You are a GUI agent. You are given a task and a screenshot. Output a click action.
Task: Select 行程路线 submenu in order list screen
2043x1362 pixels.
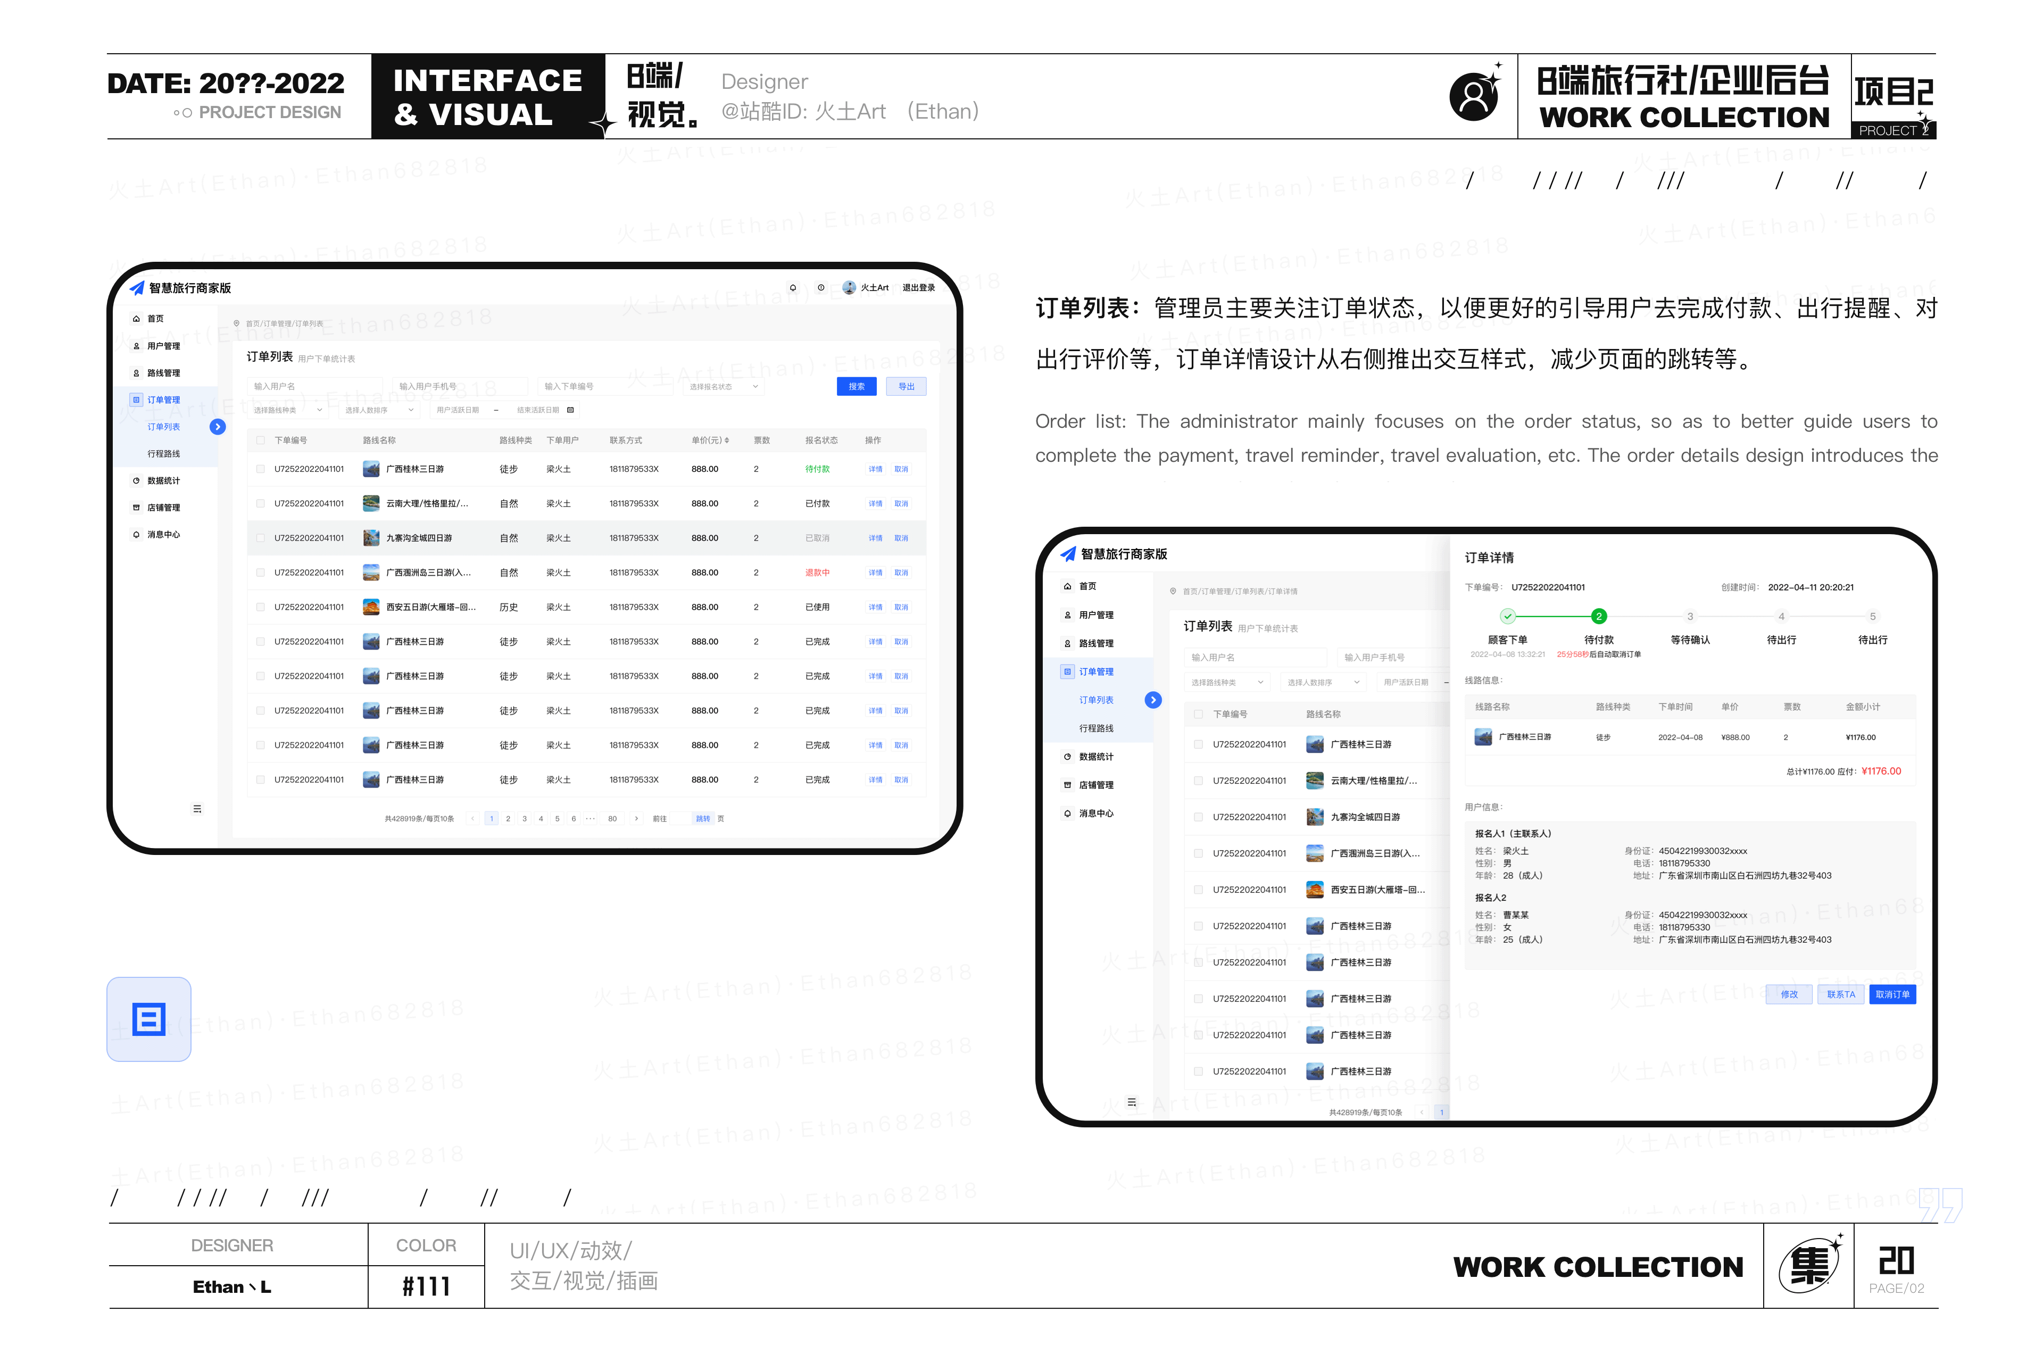(x=163, y=453)
